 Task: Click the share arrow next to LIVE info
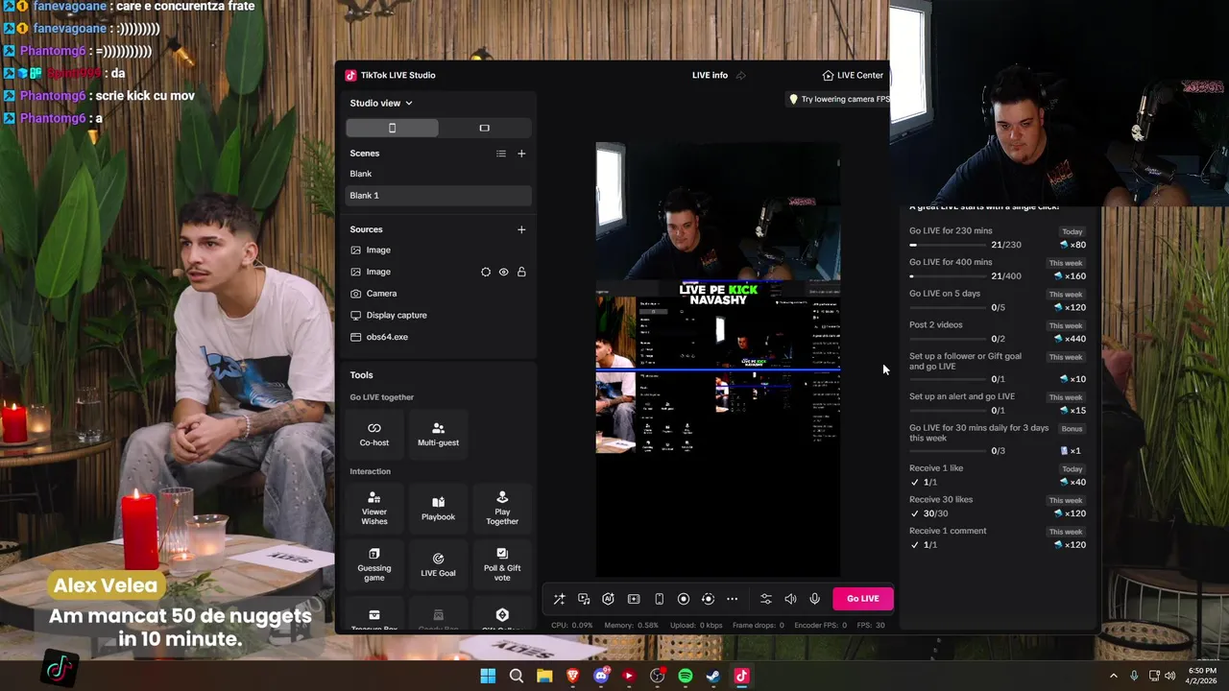pos(740,75)
